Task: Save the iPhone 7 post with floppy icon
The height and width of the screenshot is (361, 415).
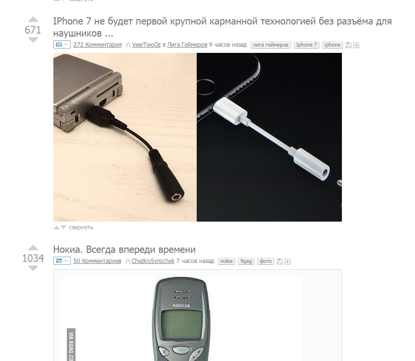Action: pos(349,45)
